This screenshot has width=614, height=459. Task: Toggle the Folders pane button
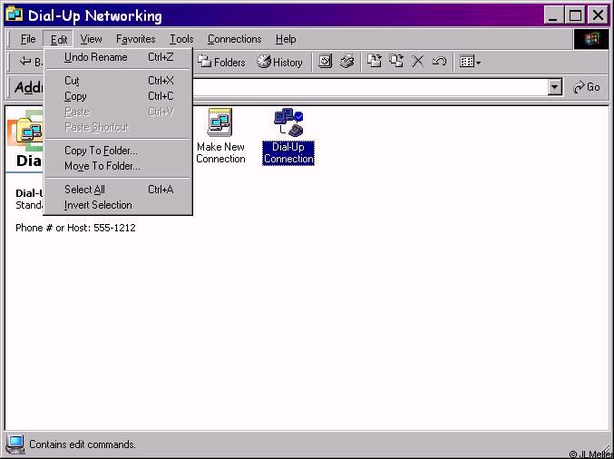221,62
